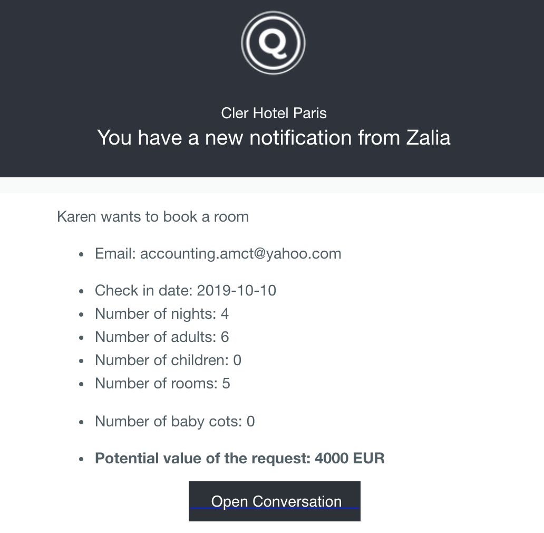The height and width of the screenshot is (533, 544).
Task: Click the bullet point beside Potential value
Action: 81,459
